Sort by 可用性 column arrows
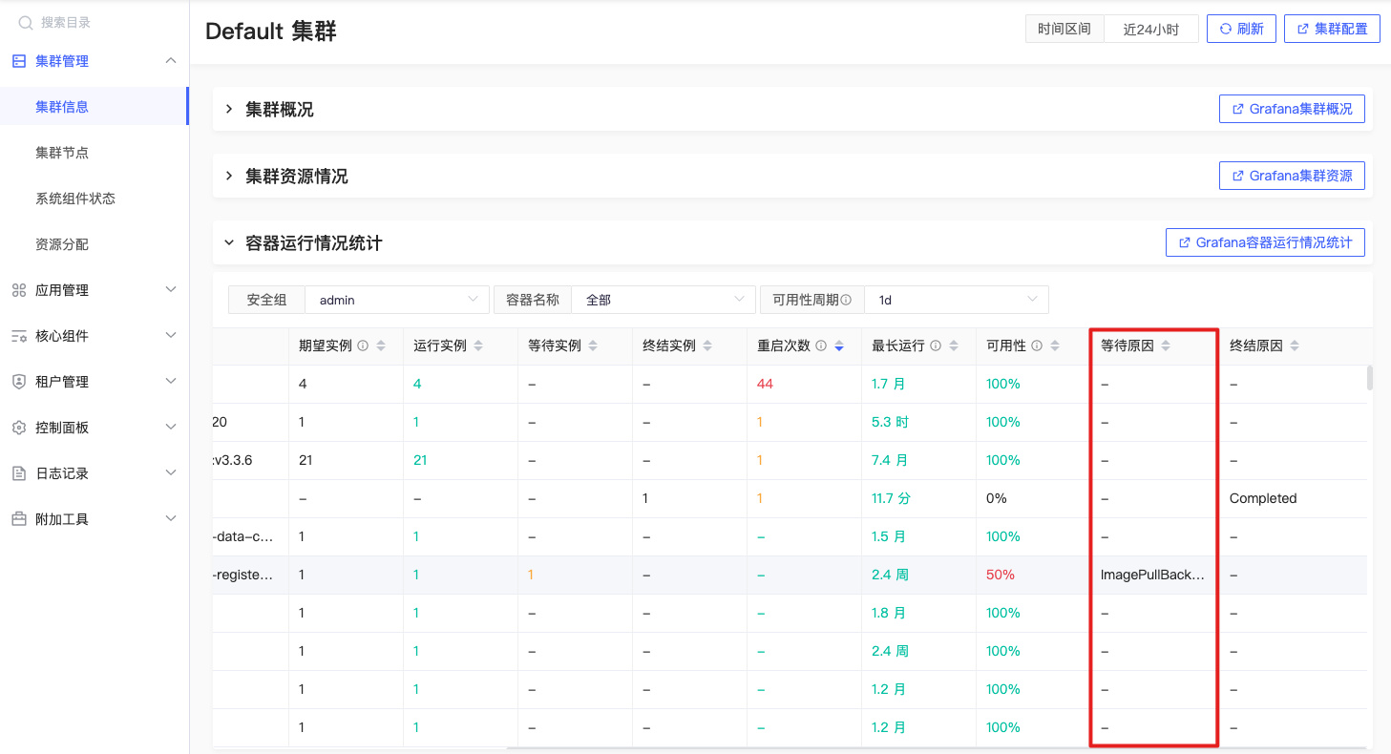Screen dimensions: 1391x754 pyautogui.click(x=1055, y=346)
